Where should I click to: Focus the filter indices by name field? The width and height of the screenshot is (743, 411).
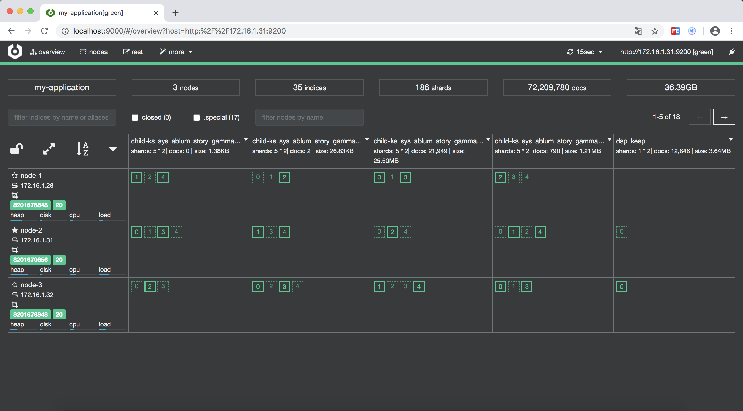pos(62,117)
